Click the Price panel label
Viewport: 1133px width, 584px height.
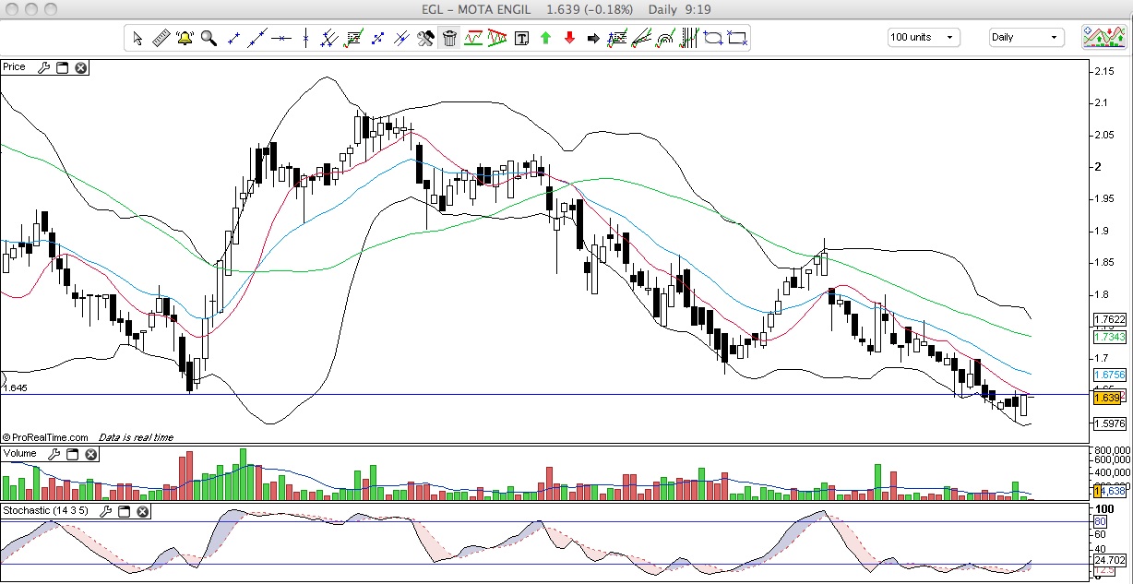coord(14,67)
